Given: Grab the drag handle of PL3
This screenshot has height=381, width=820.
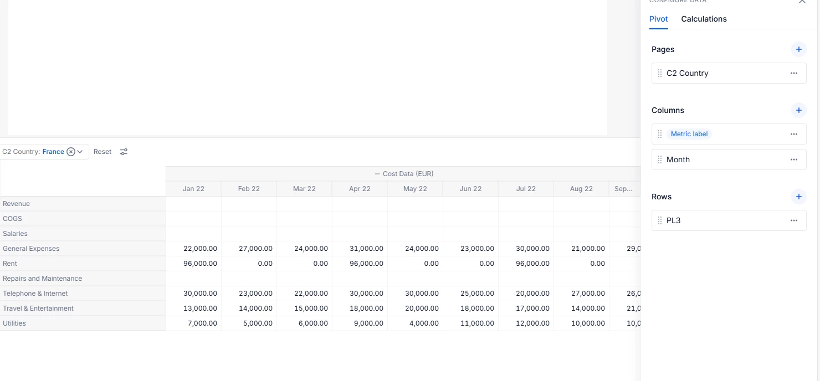Looking at the screenshot, I should click(x=659, y=220).
